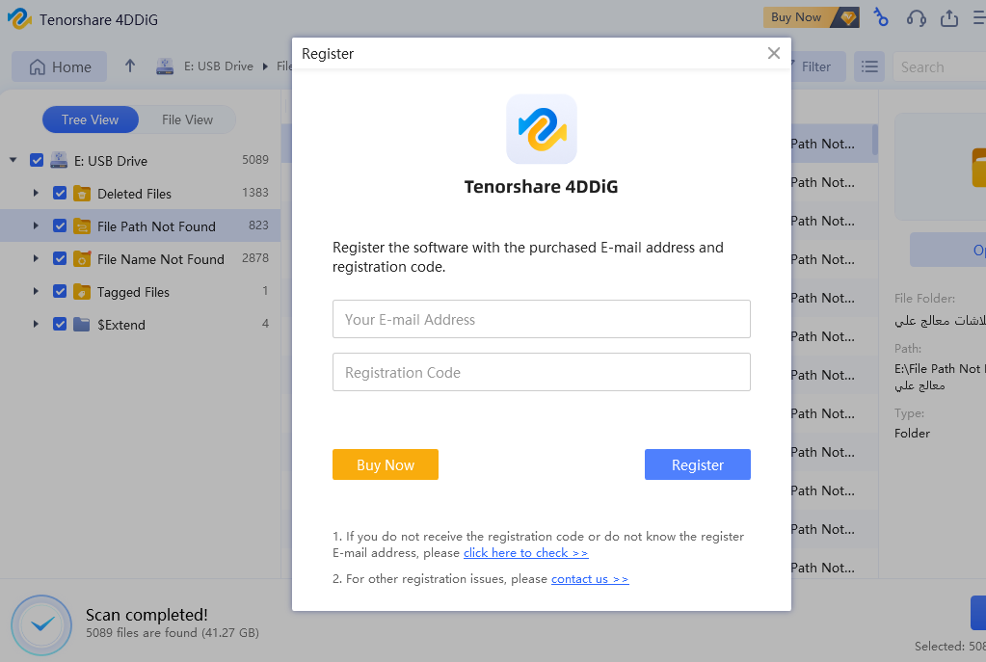Click the file list vertical scrollbar
The image size is (986, 662).
875,140
